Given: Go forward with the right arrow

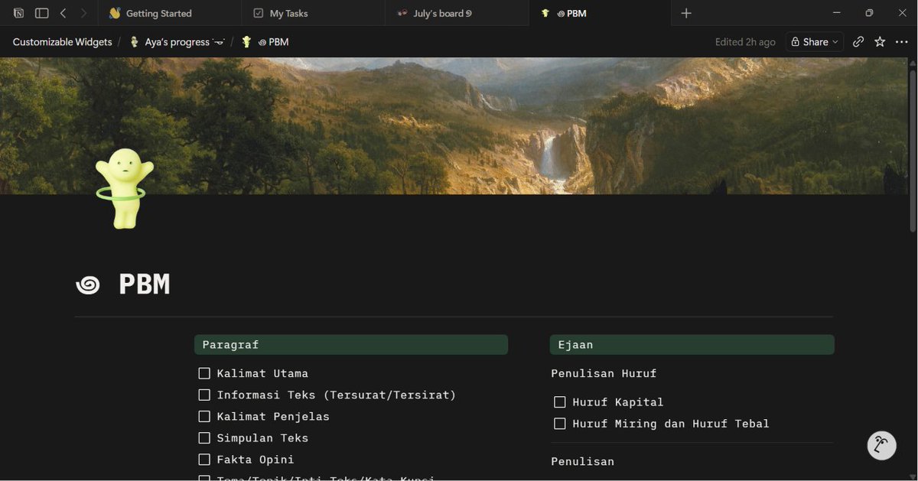Looking at the screenshot, I should click(83, 13).
